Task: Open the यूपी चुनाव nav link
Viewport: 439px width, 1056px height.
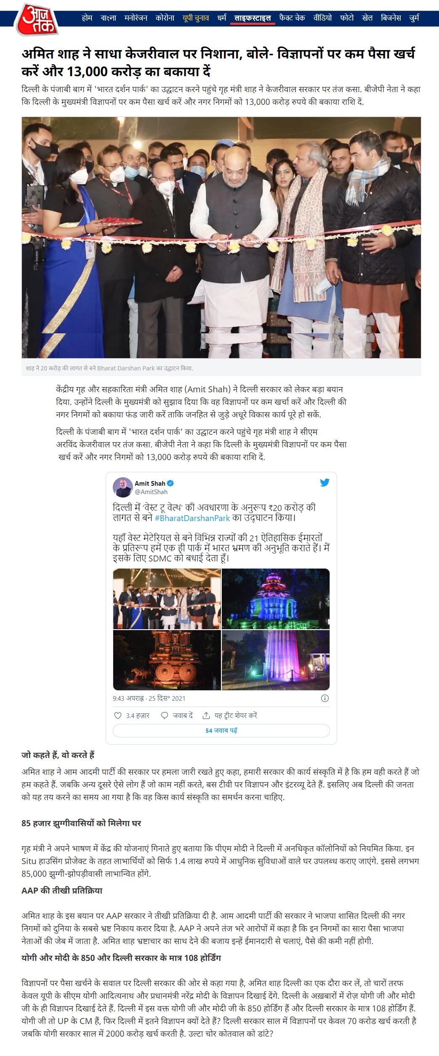Action: [x=196, y=18]
